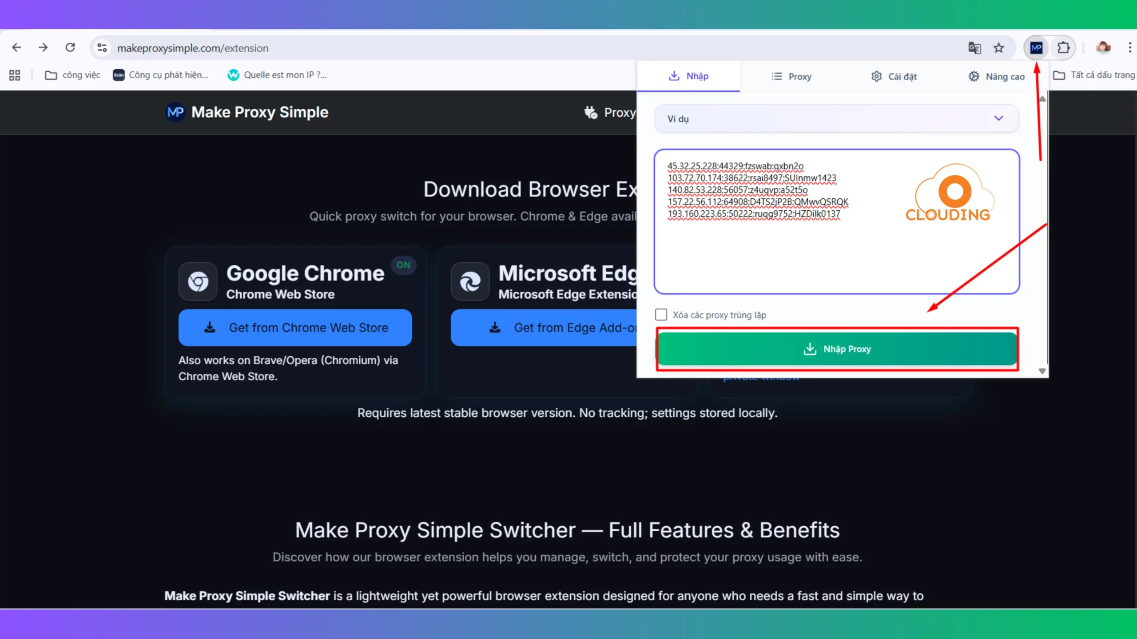Open the Nâng cao tab

(996, 76)
